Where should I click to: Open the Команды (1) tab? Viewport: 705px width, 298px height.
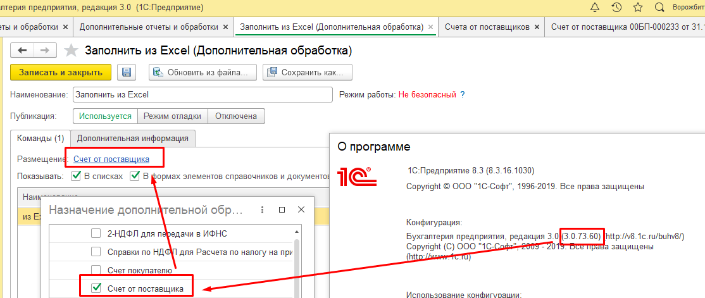pyautogui.click(x=41, y=138)
